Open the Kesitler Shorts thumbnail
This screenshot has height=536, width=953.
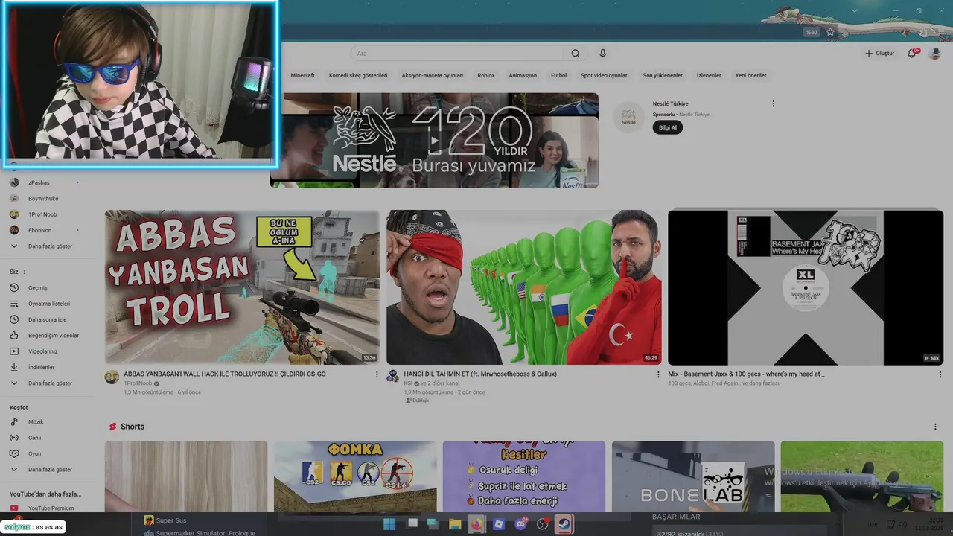coord(524,476)
